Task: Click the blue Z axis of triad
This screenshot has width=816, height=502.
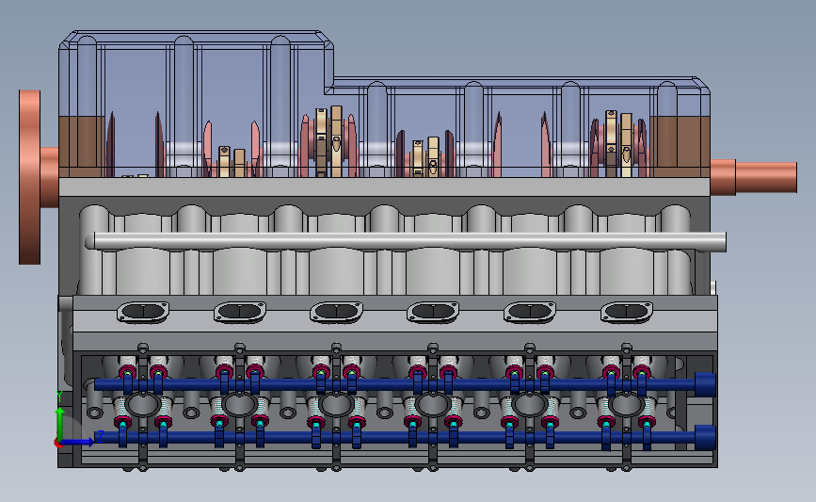Action: tap(76, 442)
